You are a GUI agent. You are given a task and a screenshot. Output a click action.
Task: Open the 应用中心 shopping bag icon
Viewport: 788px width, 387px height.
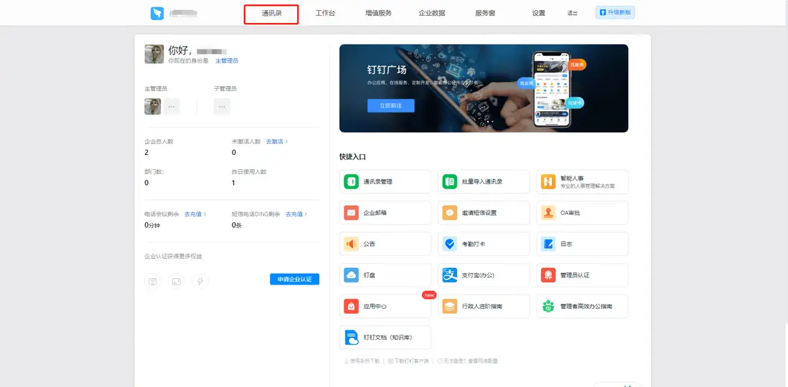(351, 306)
